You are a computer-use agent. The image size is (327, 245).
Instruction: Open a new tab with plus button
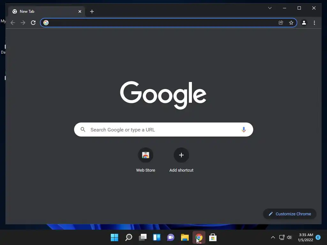[92, 11]
